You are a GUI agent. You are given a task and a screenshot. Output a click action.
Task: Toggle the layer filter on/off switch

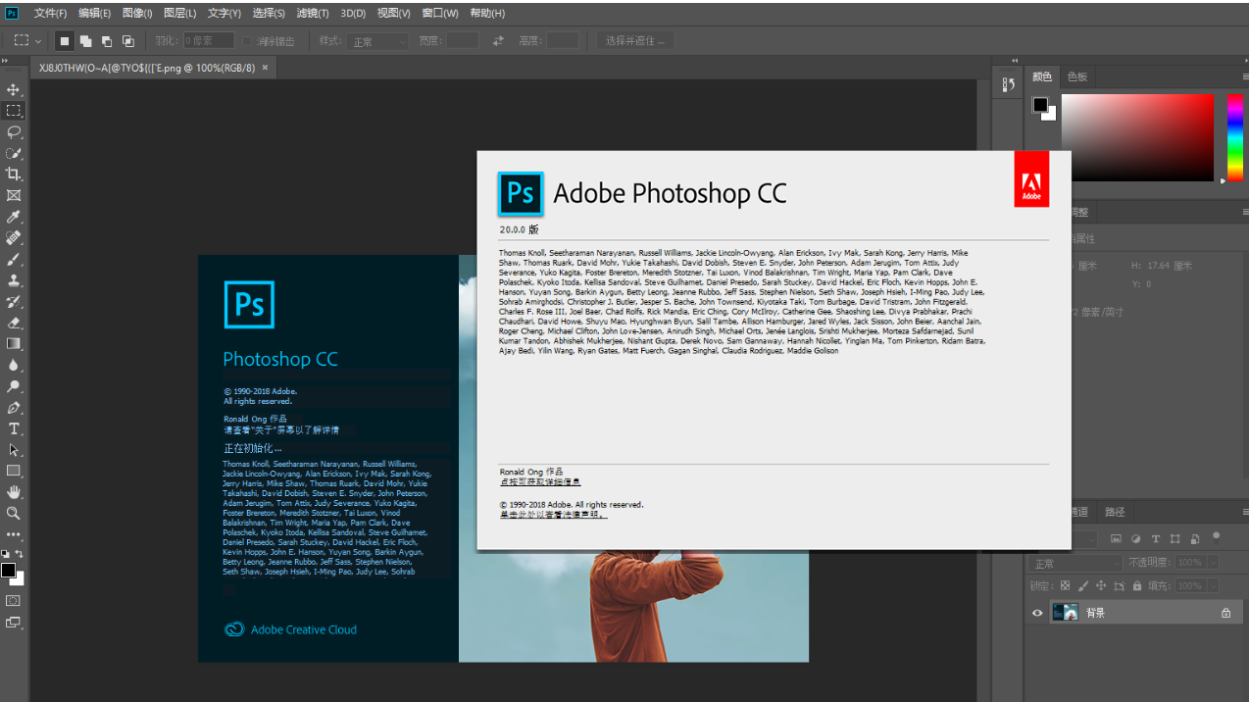click(x=1217, y=536)
